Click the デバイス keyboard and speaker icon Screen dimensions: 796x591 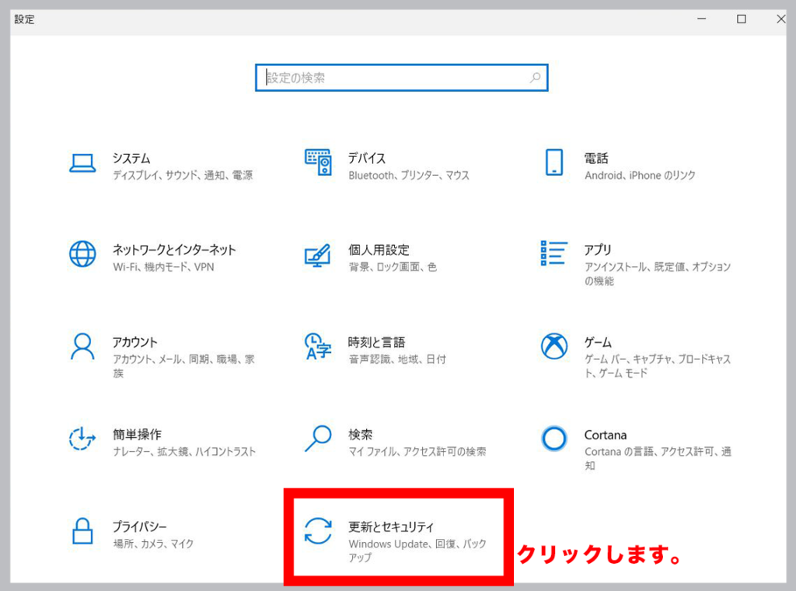click(x=318, y=163)
